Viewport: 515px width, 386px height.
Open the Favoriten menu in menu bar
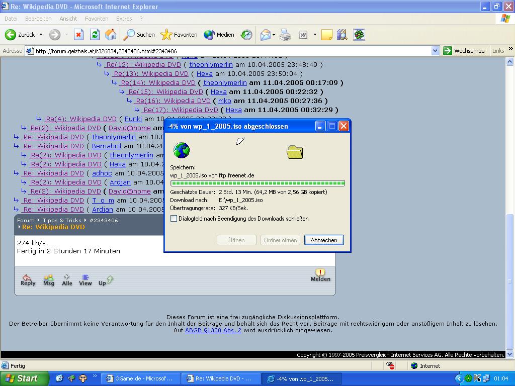pos(97,19)
